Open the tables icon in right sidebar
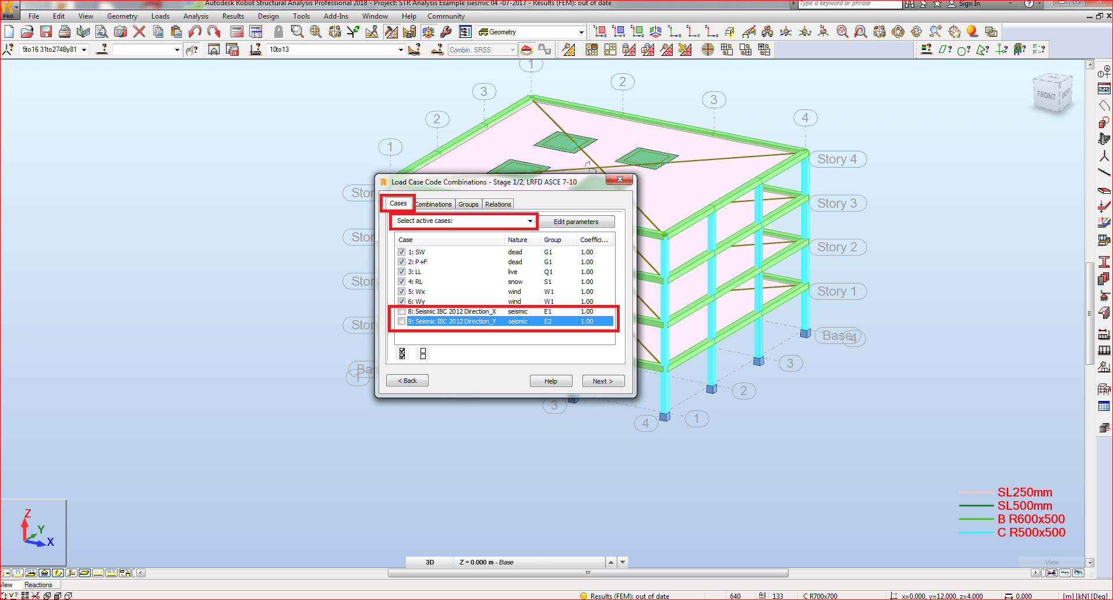The width and height of the screenshot is (1113, 600). click(1104, 406)
